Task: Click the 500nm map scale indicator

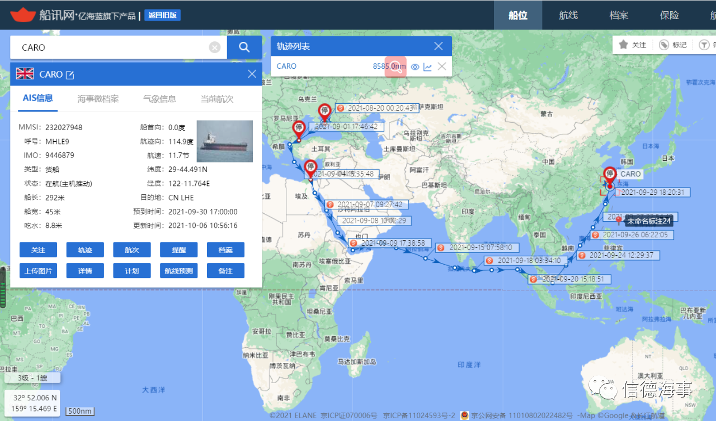Action: (x=79, y=411)
